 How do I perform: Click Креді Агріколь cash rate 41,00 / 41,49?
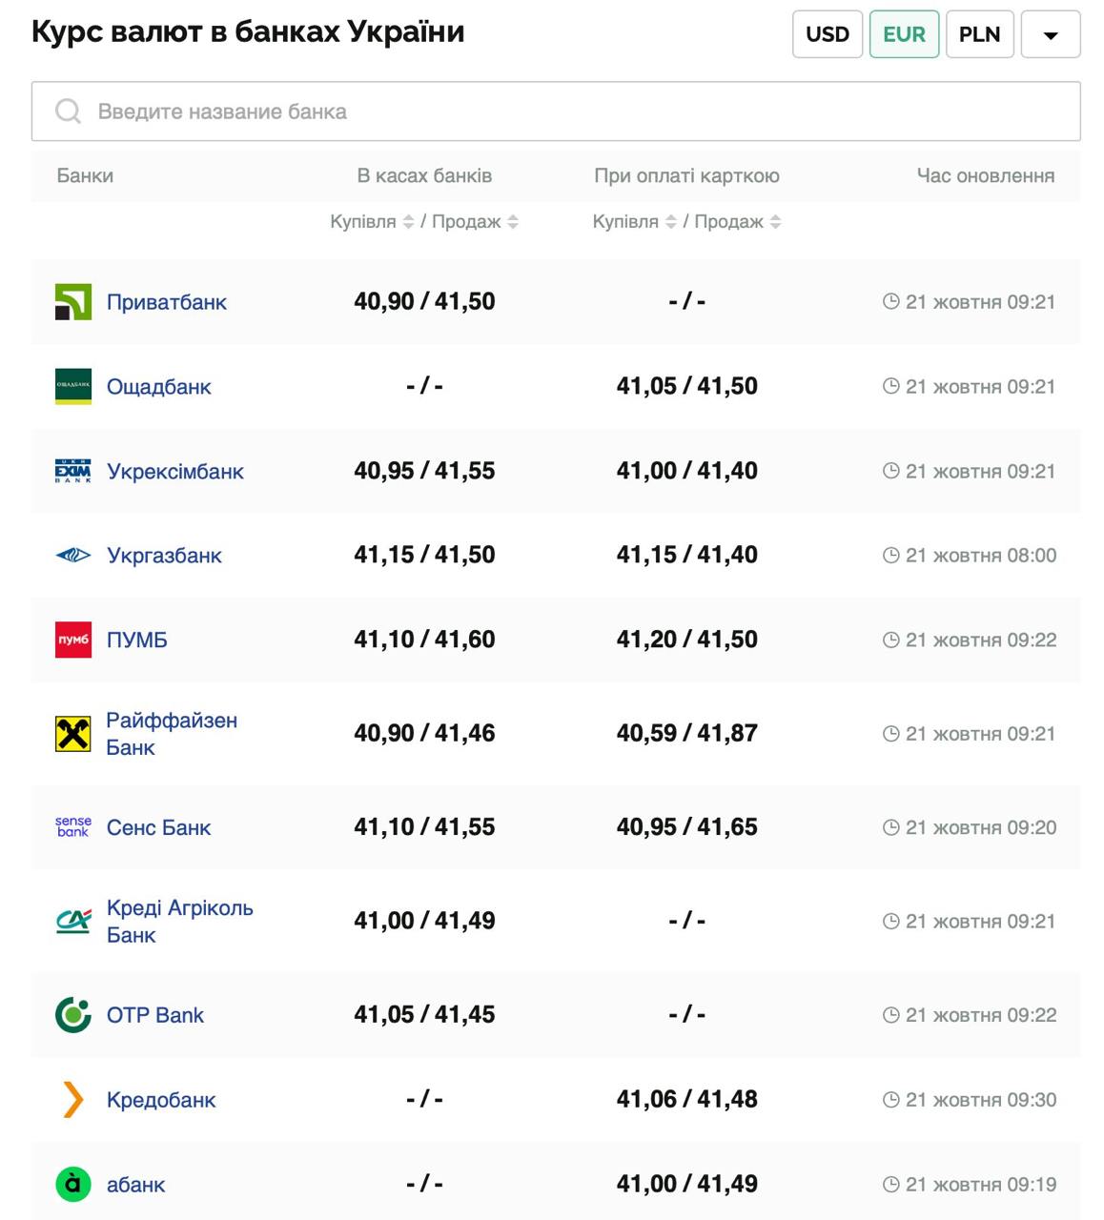tap(424, 921)
